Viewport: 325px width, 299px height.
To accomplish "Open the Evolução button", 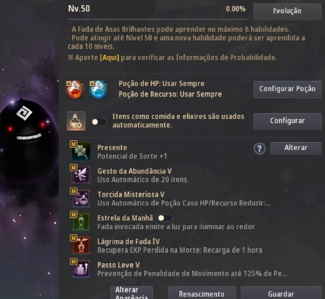I will click(x=287, y=11).
